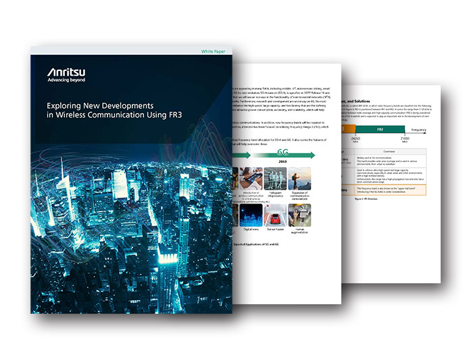Image resolution: width=465 pixels, height=357 pixels.
Task: Click the "Overview" table header cell
Action: 389,151
